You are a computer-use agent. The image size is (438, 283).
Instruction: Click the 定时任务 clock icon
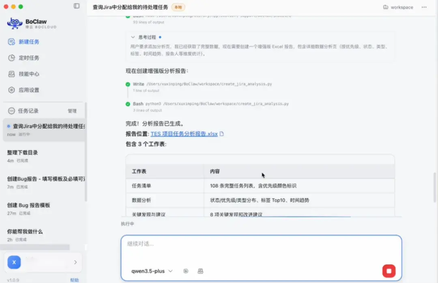tap(11, 58)
